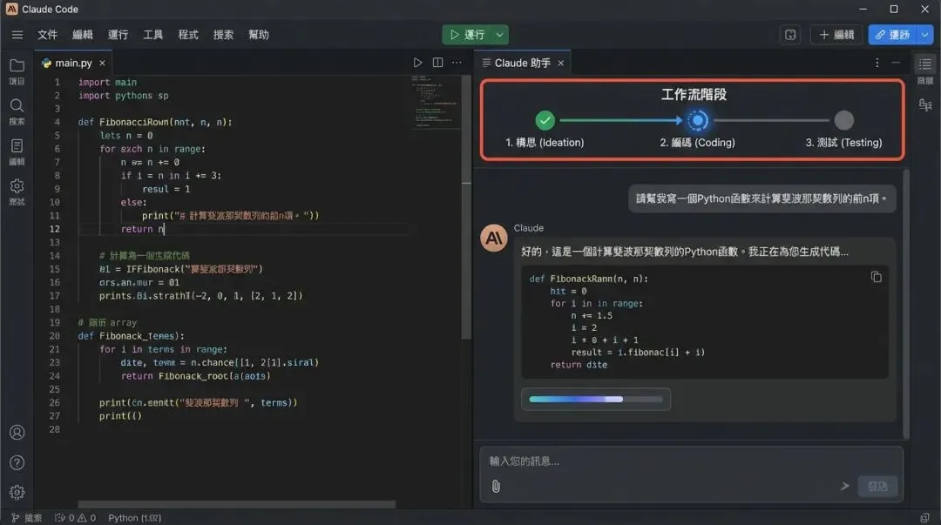Image resolution: width=941 pixels, height=525 pixels.
Task: Open the 程式 menu
Action: [x=188, y=35]
